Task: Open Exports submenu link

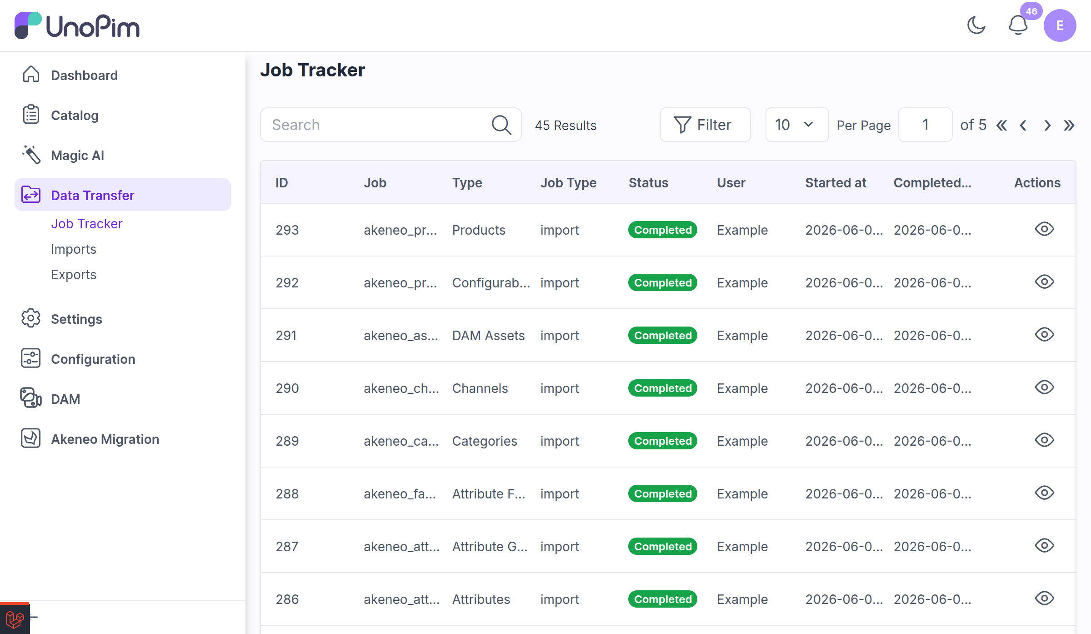Action: point(74,275)
